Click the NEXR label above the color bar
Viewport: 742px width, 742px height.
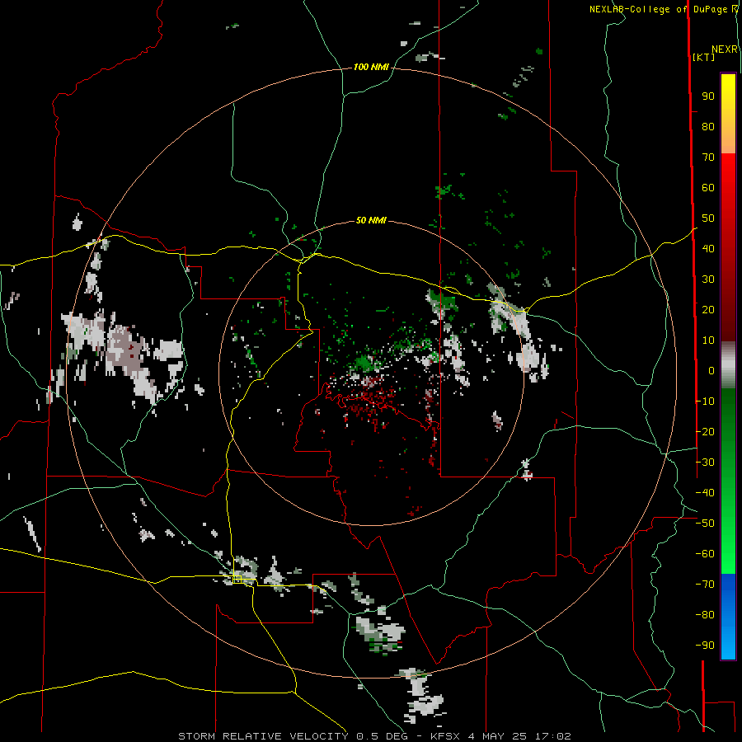tap(725, 49)
